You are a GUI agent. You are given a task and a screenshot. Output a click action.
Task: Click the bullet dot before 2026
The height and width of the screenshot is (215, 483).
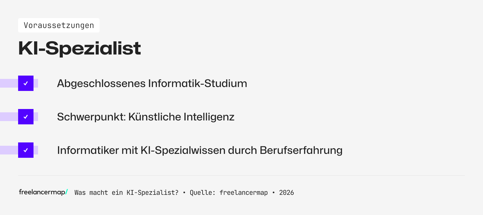(x=273, y=193)
